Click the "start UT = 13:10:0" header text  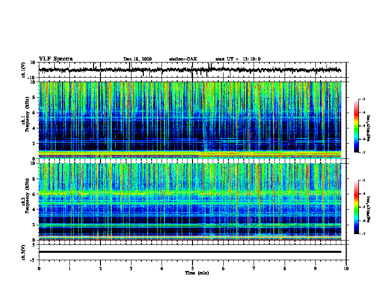[x=238, y=59]
